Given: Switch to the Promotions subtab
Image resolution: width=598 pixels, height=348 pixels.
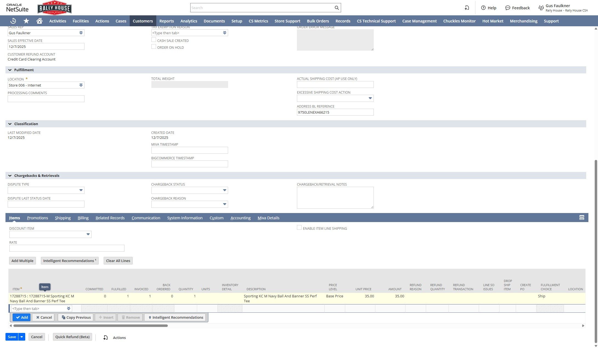Looking at the screenshot, I should point(38,218).
